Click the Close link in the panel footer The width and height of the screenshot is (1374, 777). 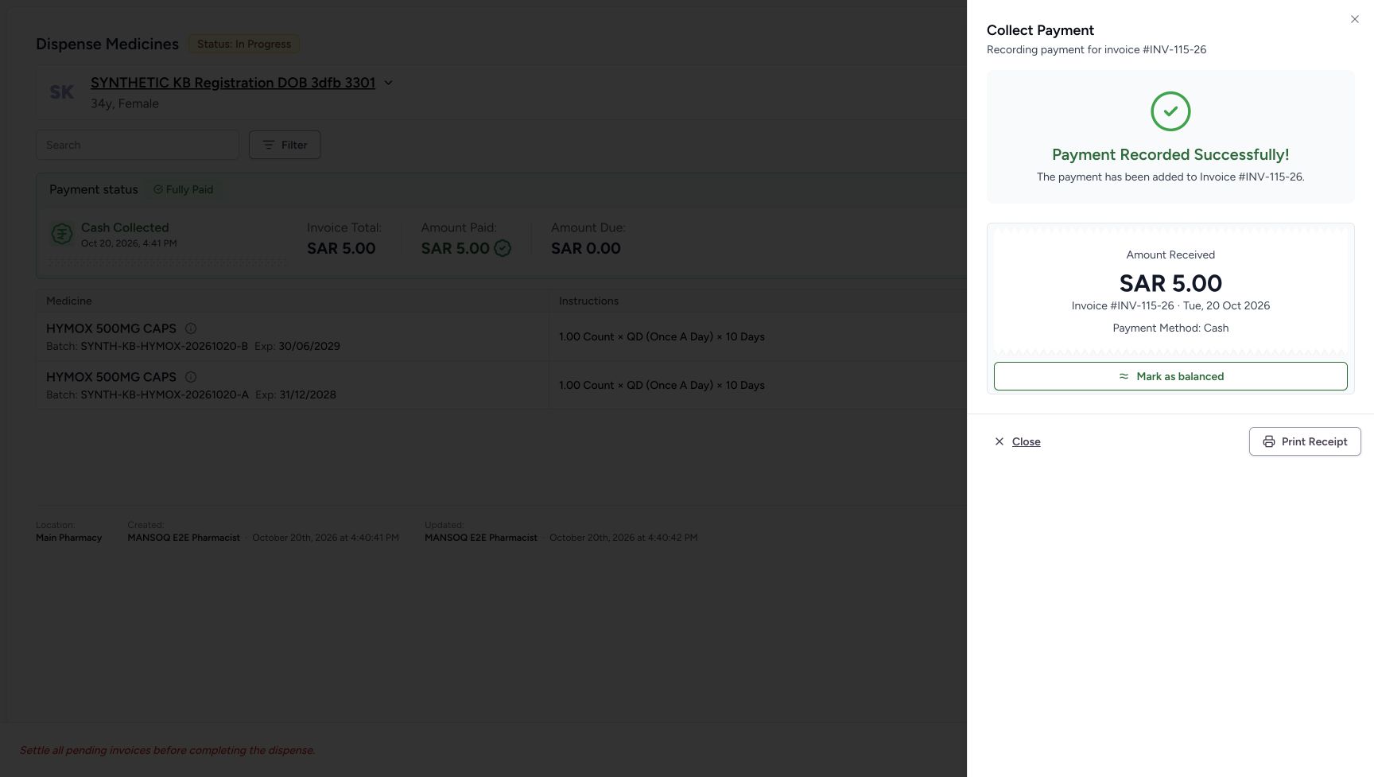click(1026, 441)
